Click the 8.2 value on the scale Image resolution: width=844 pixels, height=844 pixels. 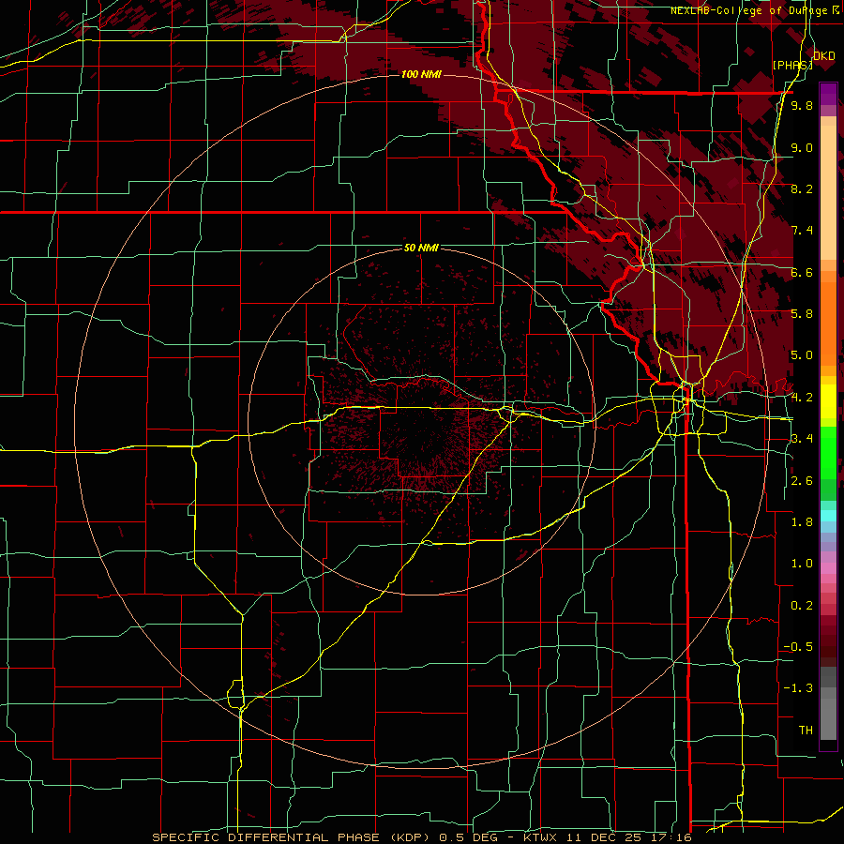pyautogui.click(x=802, y=188)
